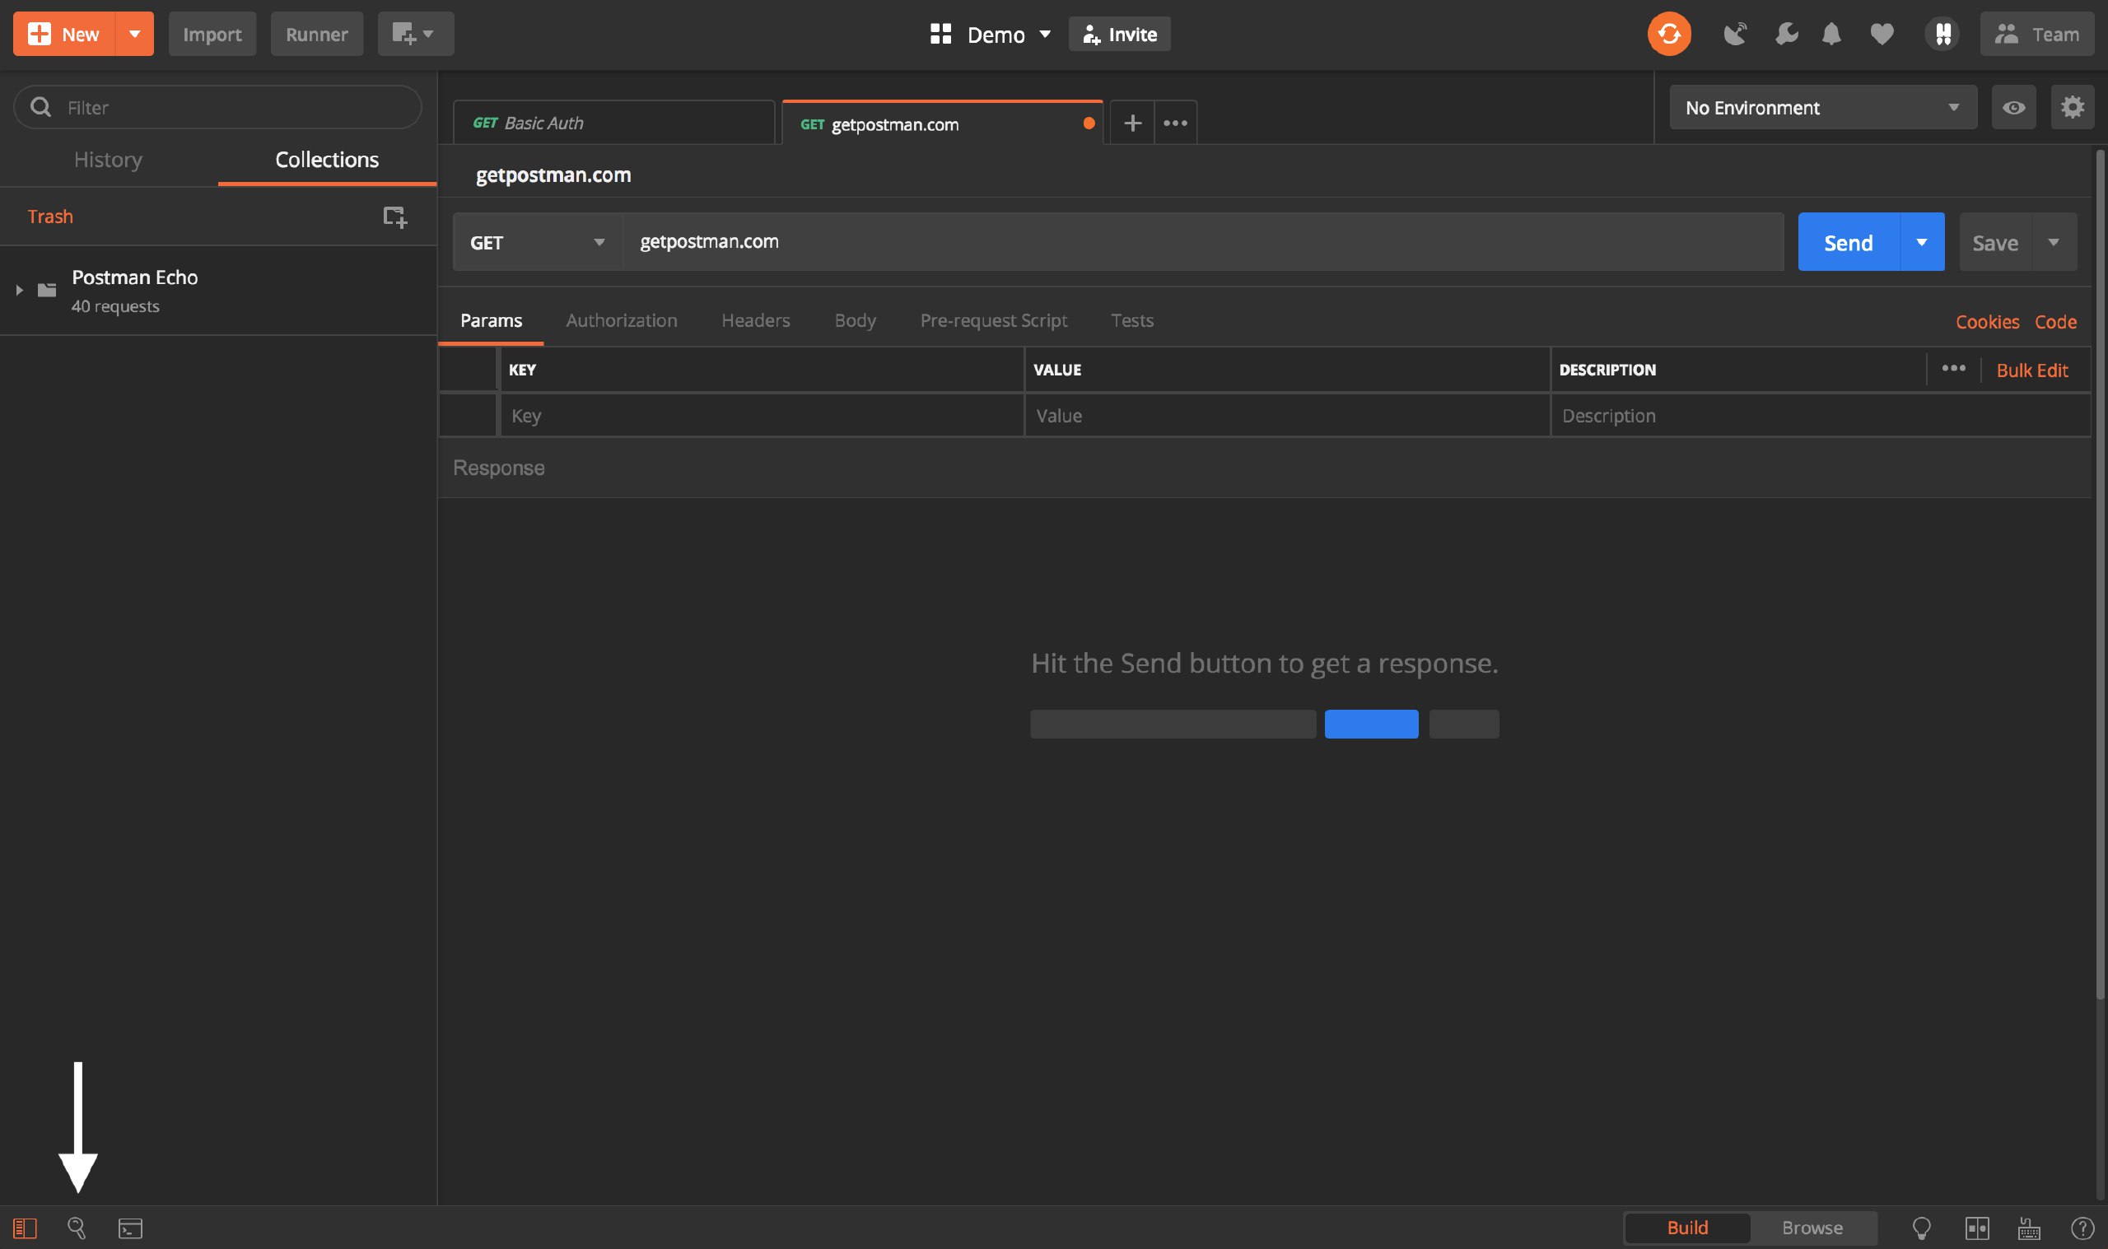Open tab options three-dots menu

point(1176,123)
